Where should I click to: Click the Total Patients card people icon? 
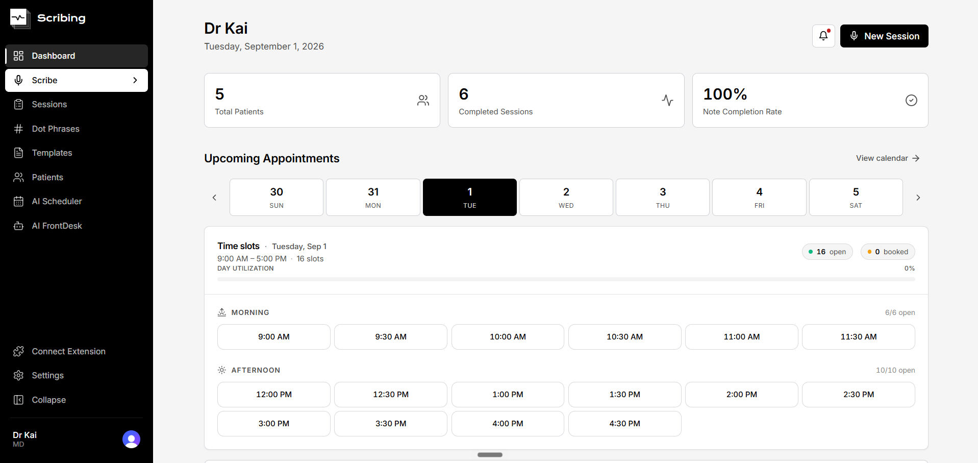click(x=423, y=100)
